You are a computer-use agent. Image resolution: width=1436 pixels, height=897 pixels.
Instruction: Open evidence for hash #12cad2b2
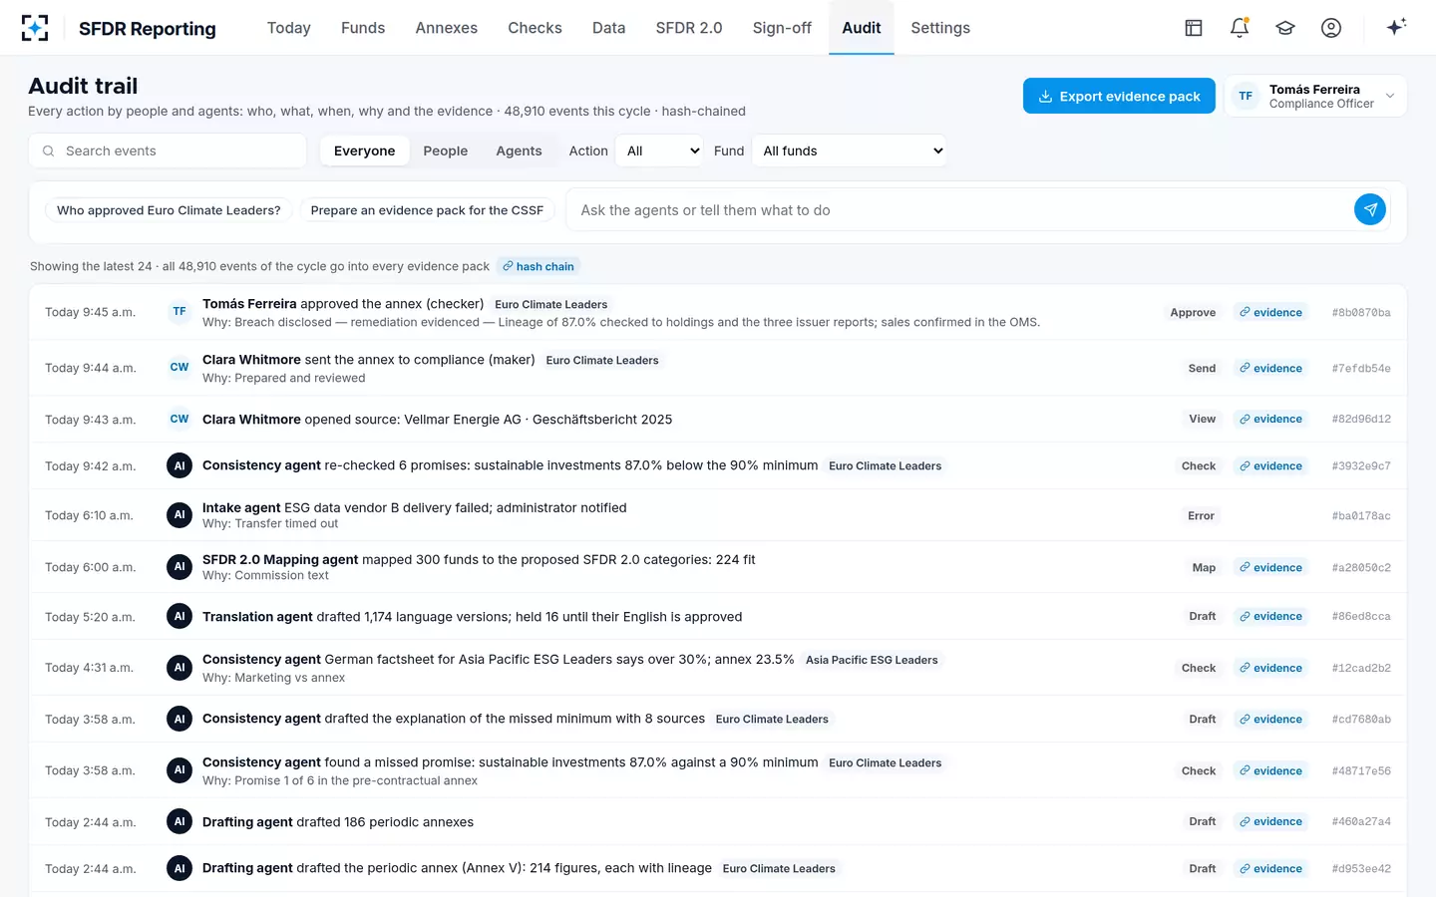1271,669
